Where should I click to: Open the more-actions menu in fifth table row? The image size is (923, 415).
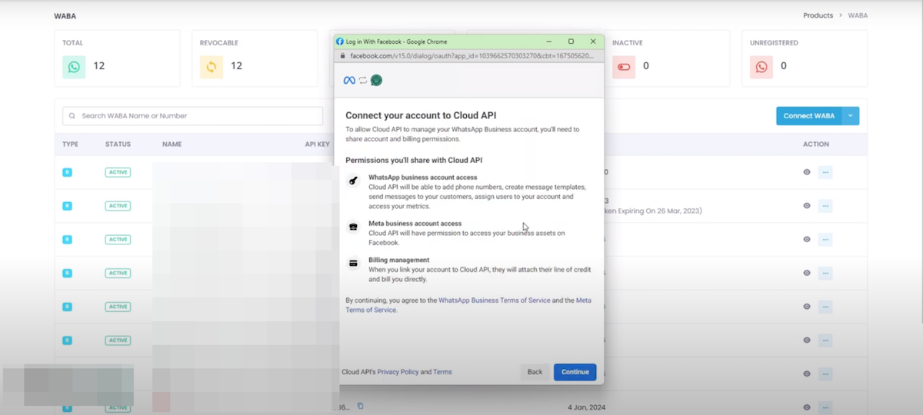point(825,307)
